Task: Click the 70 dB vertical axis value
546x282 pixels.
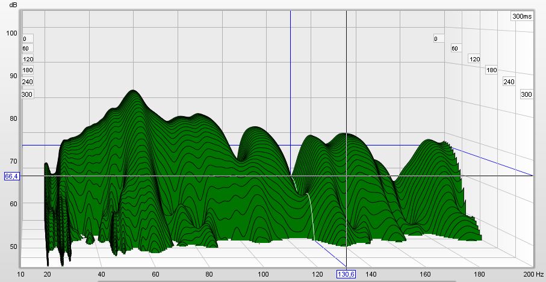Action: tap(13, 161)
